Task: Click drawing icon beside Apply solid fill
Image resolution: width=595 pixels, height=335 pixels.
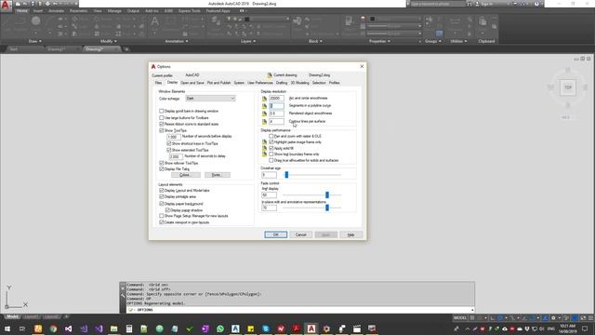Action: coord(264,148)
